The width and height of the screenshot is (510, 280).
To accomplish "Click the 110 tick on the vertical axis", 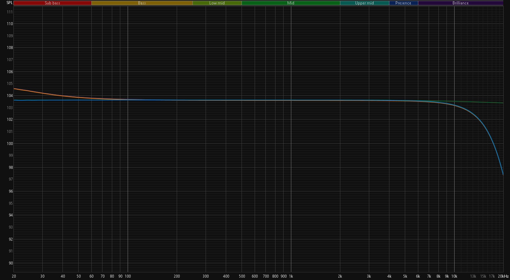I will coord(10,24).
